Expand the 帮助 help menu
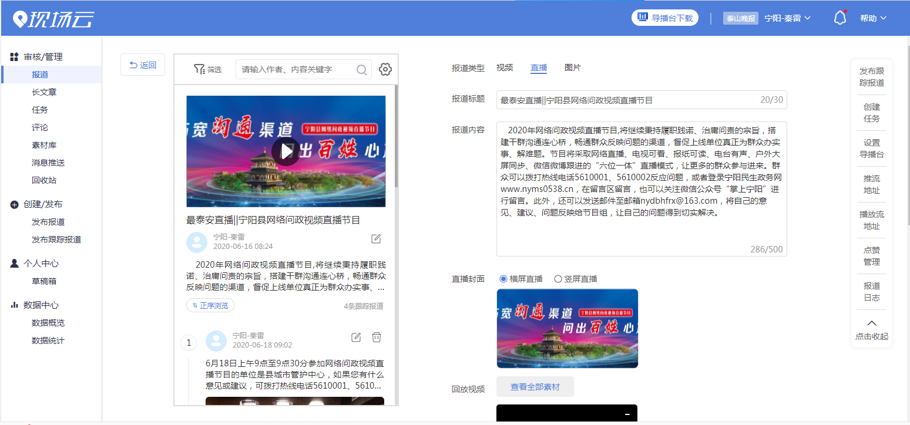This screenshot has height=425, width=910. pos(873,18)
